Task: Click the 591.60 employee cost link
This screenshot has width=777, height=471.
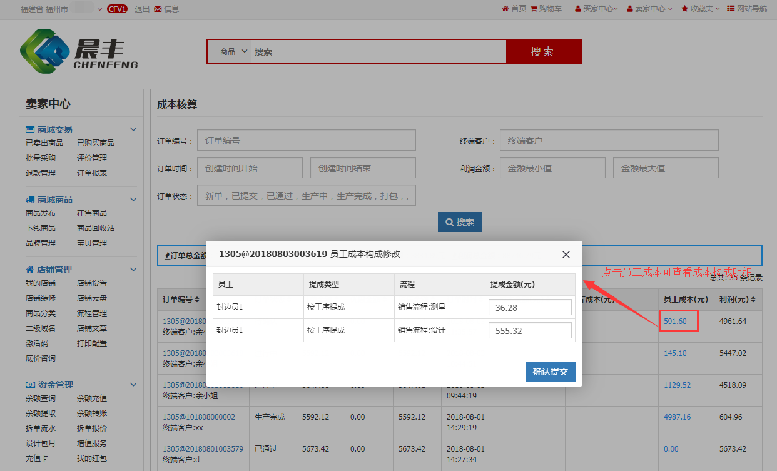Action: click(675, 322)
